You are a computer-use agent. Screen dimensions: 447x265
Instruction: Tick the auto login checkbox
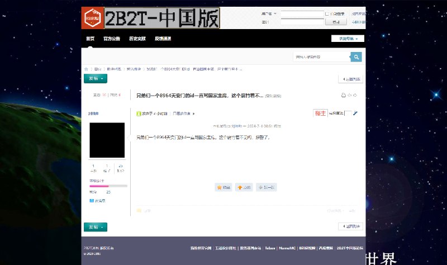click(x=327, y=13)
